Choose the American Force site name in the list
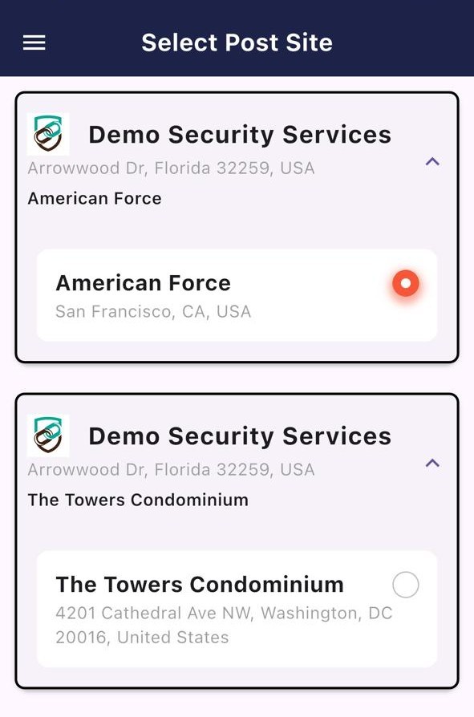 coord(143,283)
